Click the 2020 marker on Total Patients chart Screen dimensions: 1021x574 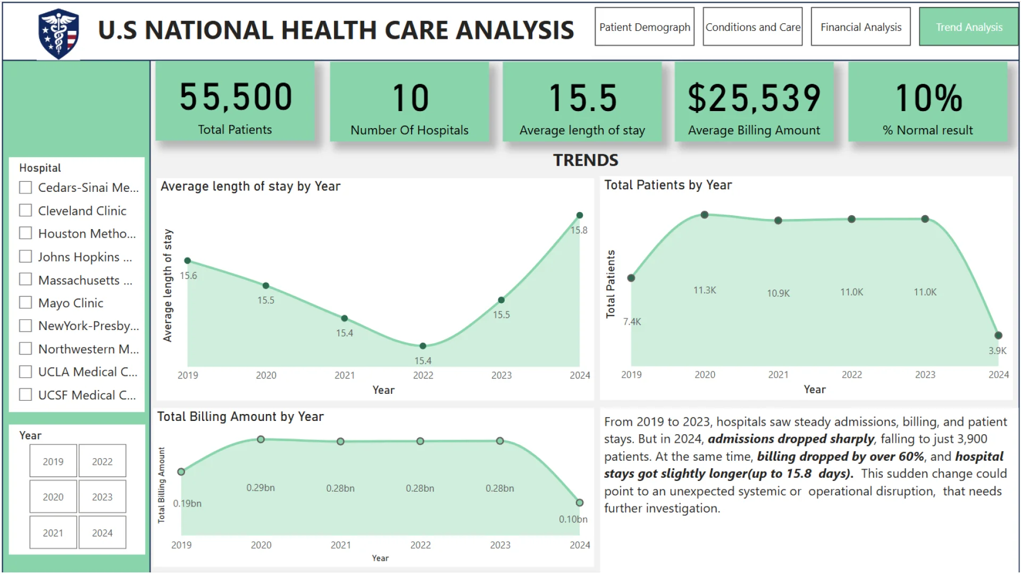point(705,215)
